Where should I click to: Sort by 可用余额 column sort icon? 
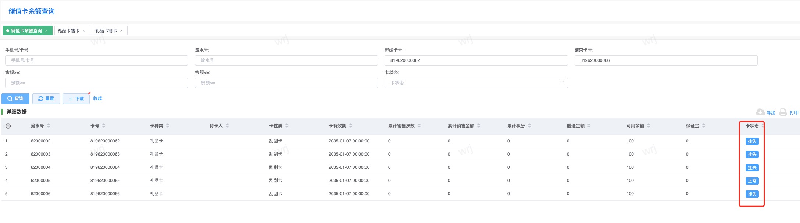click(x=649, y=126)
